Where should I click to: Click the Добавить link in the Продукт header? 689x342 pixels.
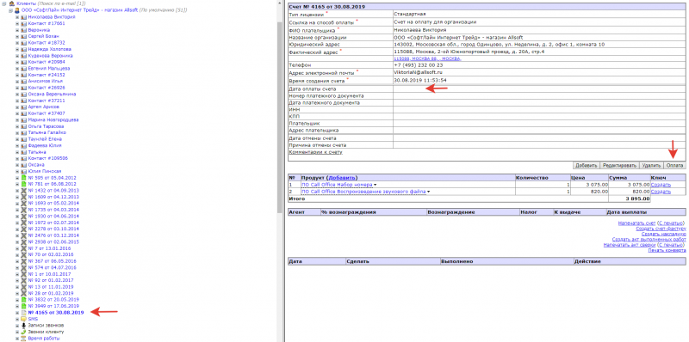[342, 178]
